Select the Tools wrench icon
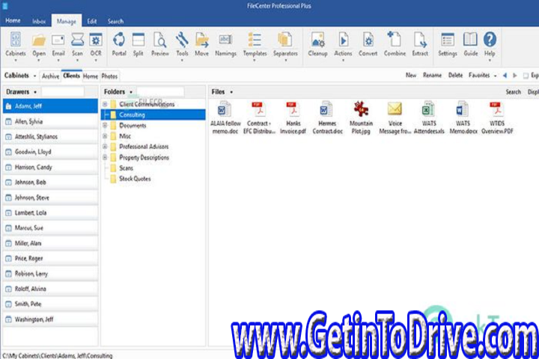539x359 pixels. (x=182, y=46)
